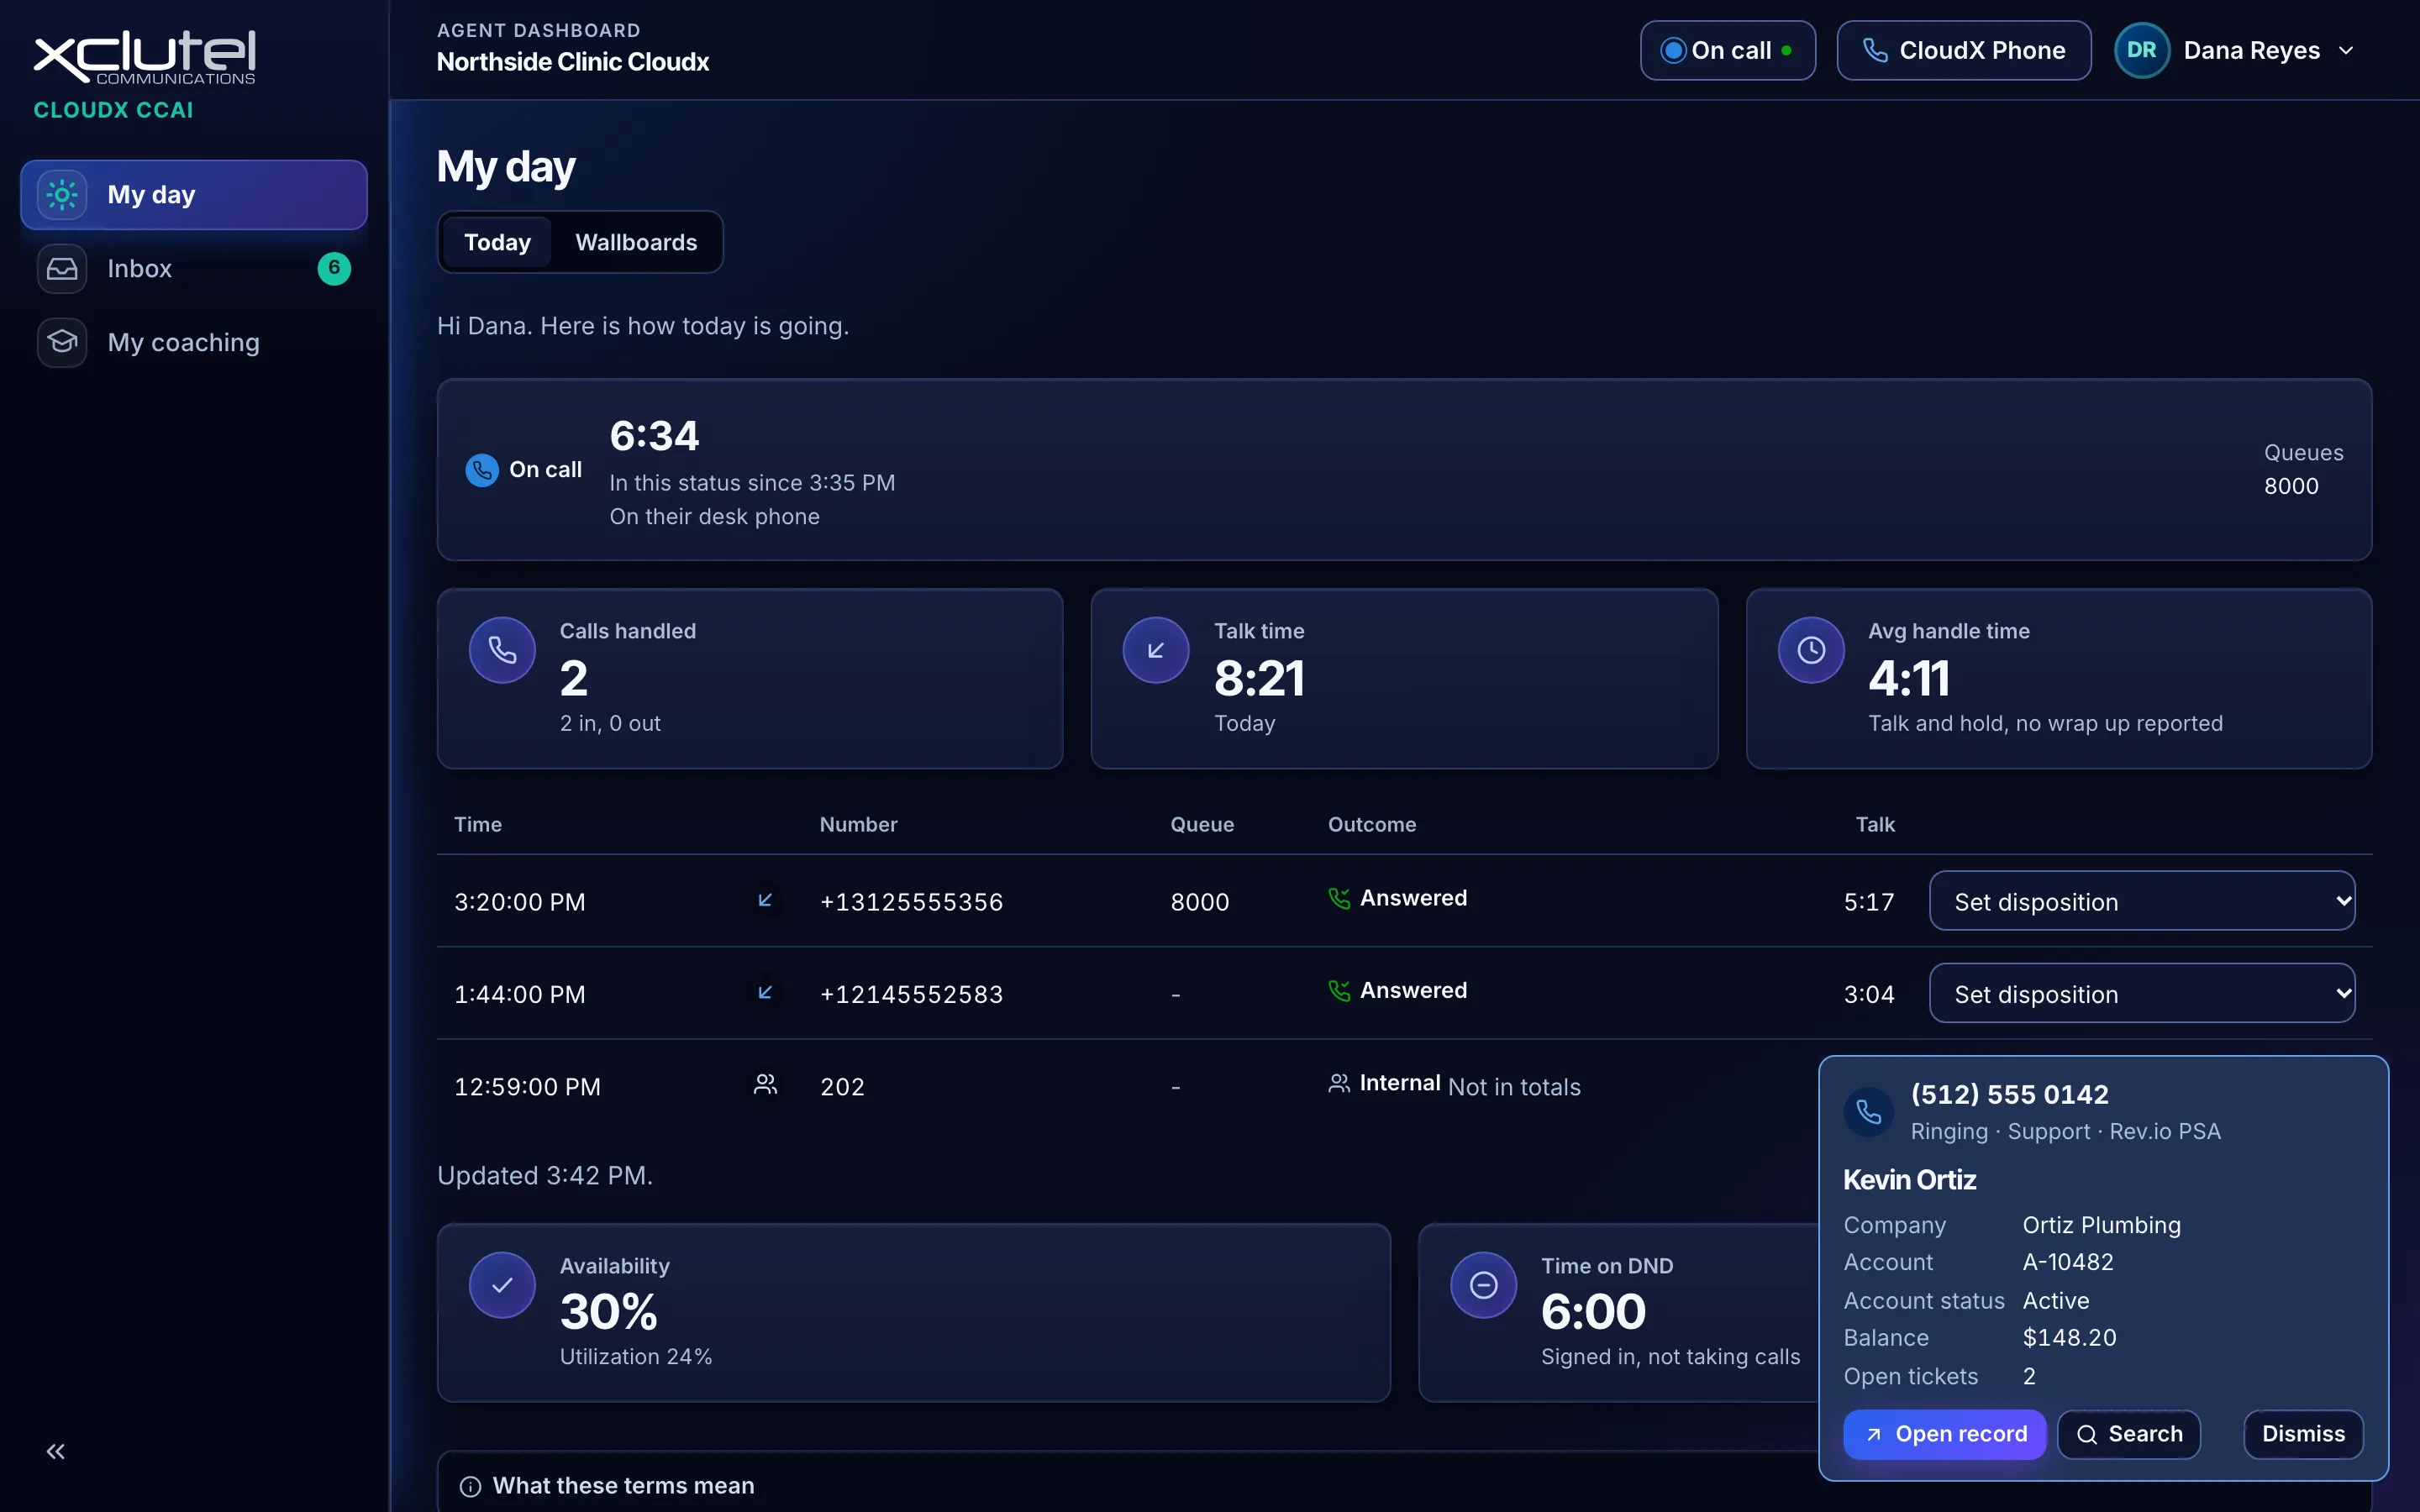The image size is (2420, 1512).
Task: Click the ringing call phone icon in popup
Action: [x=1868, y=1111]
